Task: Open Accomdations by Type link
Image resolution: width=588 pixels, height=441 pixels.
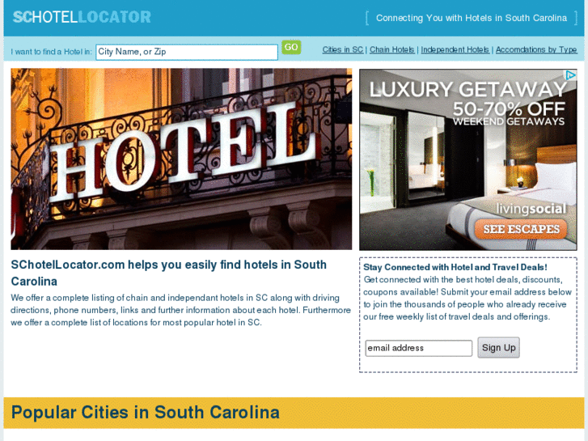Action: click(x=536, y=49)
